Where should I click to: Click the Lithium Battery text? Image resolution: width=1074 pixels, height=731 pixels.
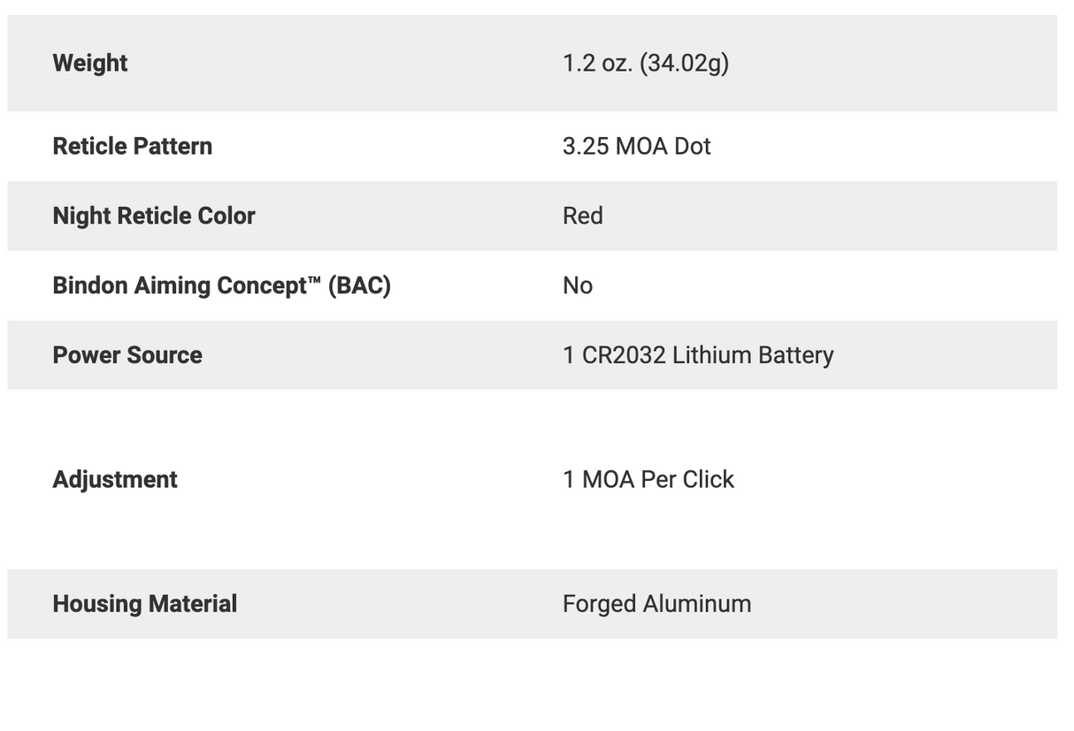point(753,355)
